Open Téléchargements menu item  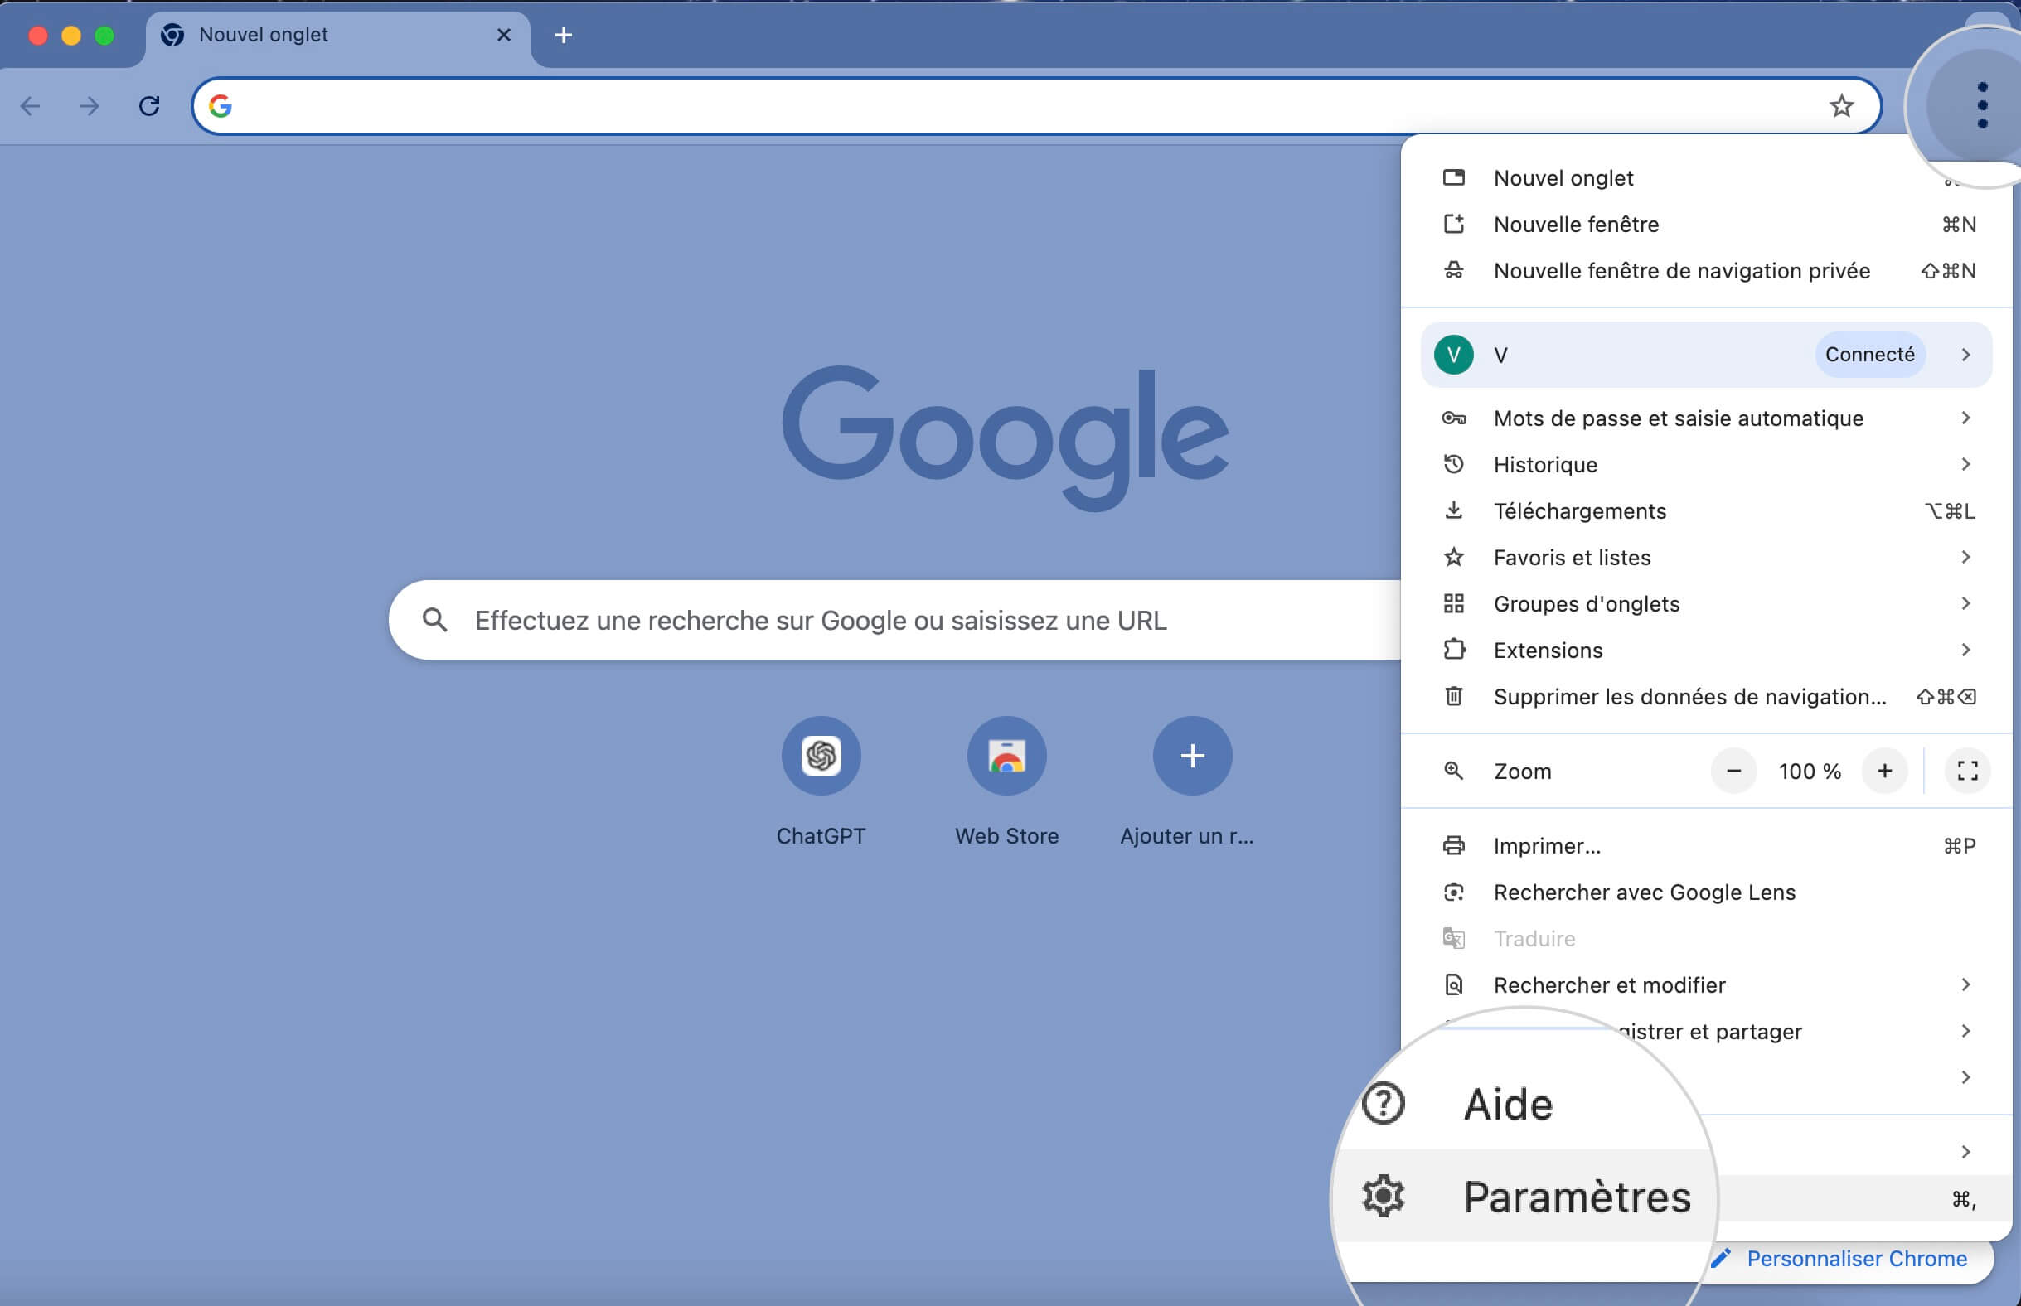coord(1706,511)
